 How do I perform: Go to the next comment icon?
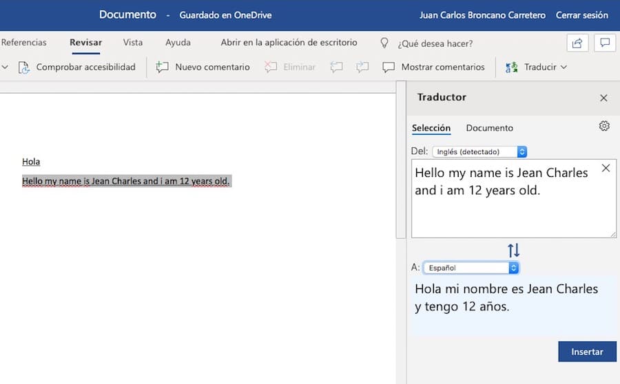pos(362,67)
